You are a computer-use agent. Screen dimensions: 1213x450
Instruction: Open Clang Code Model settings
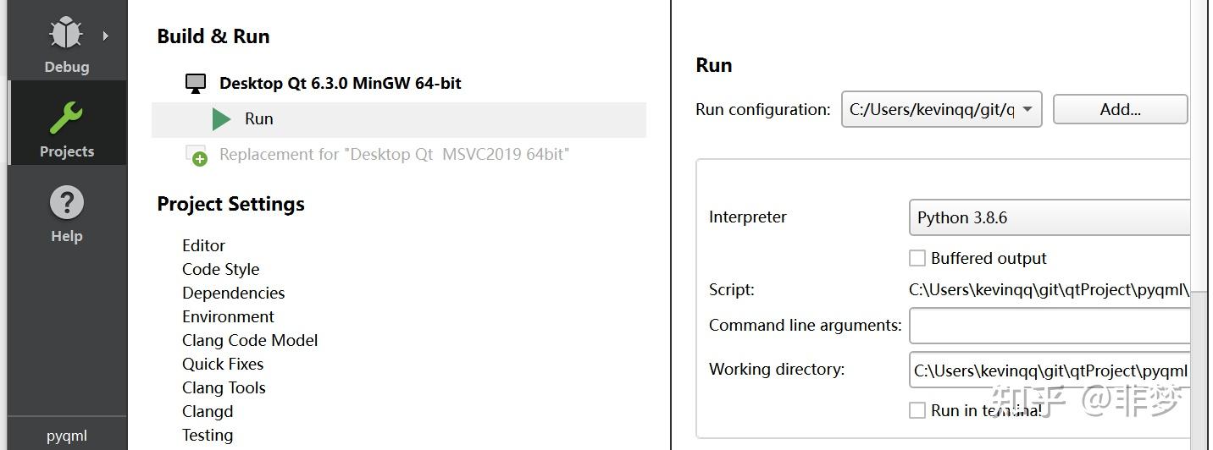(250, 340)
